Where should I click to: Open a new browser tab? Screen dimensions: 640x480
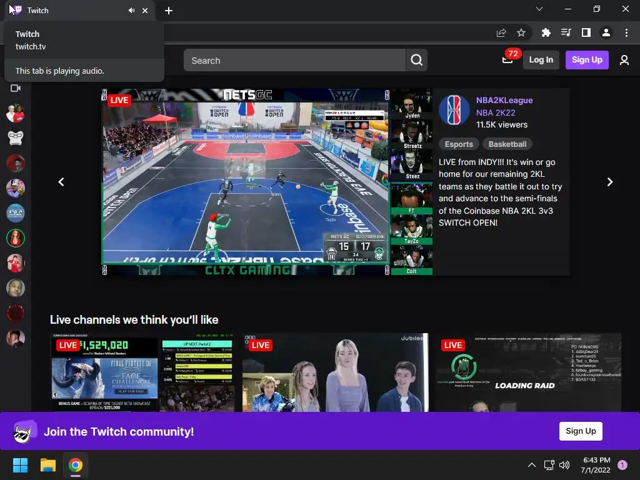click(x=169, y=11)
